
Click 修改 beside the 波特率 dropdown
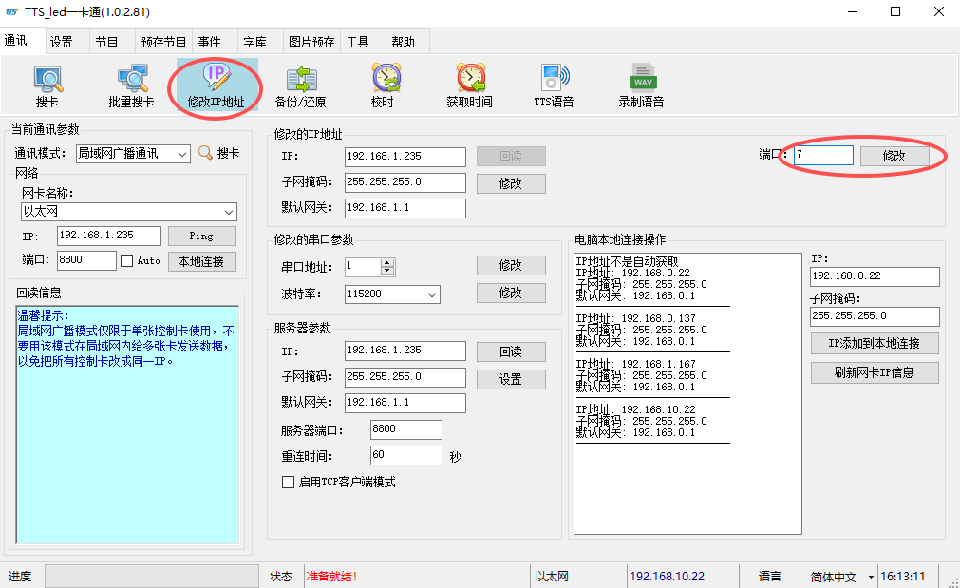click(511, 293)
